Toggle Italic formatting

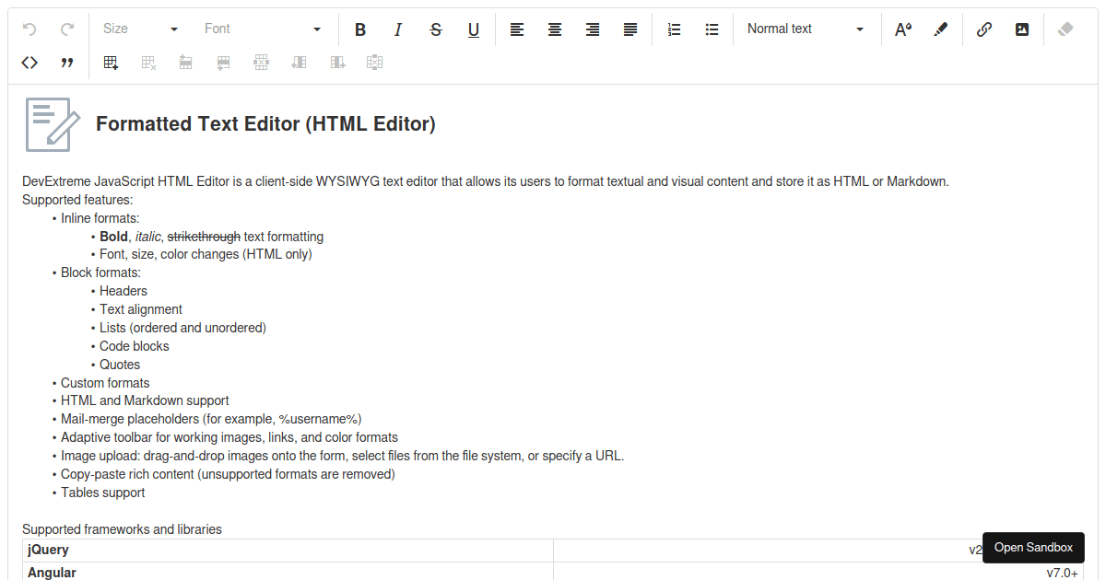coord(398,29)
